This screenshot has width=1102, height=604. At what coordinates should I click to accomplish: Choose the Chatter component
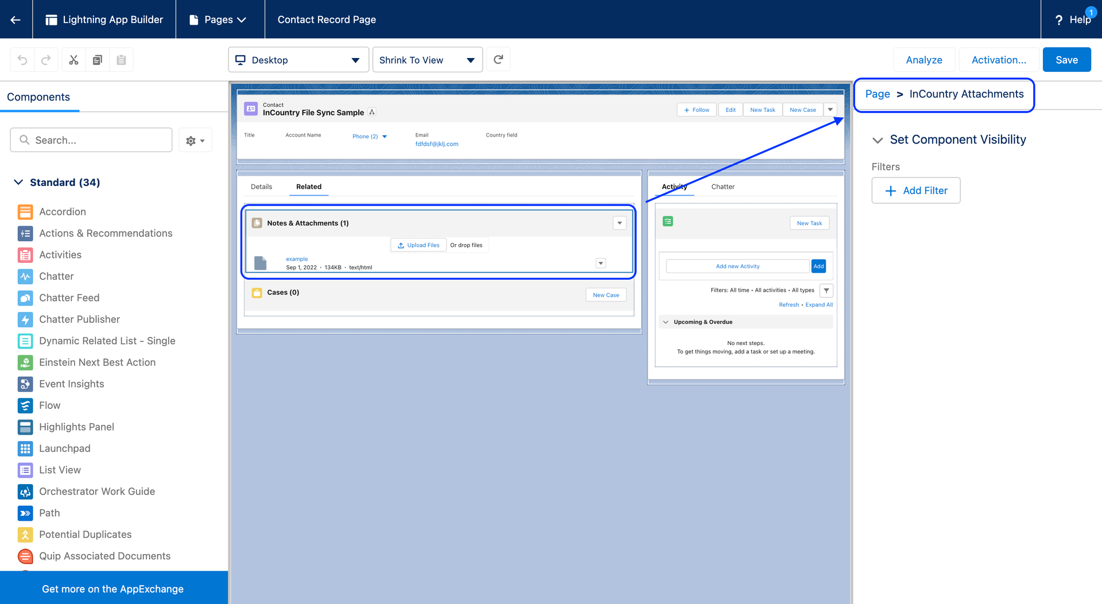click(46, 276)
